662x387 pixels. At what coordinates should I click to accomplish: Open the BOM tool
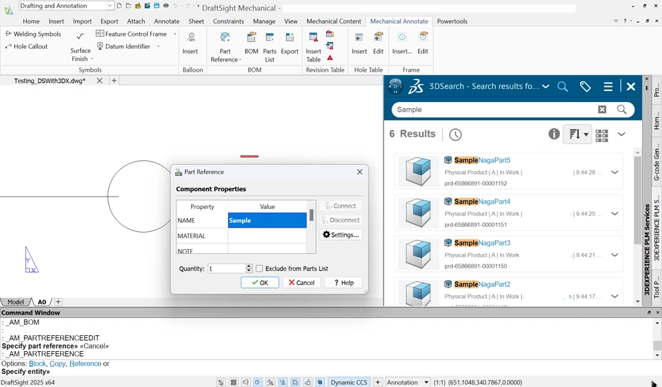coord(251,43)
